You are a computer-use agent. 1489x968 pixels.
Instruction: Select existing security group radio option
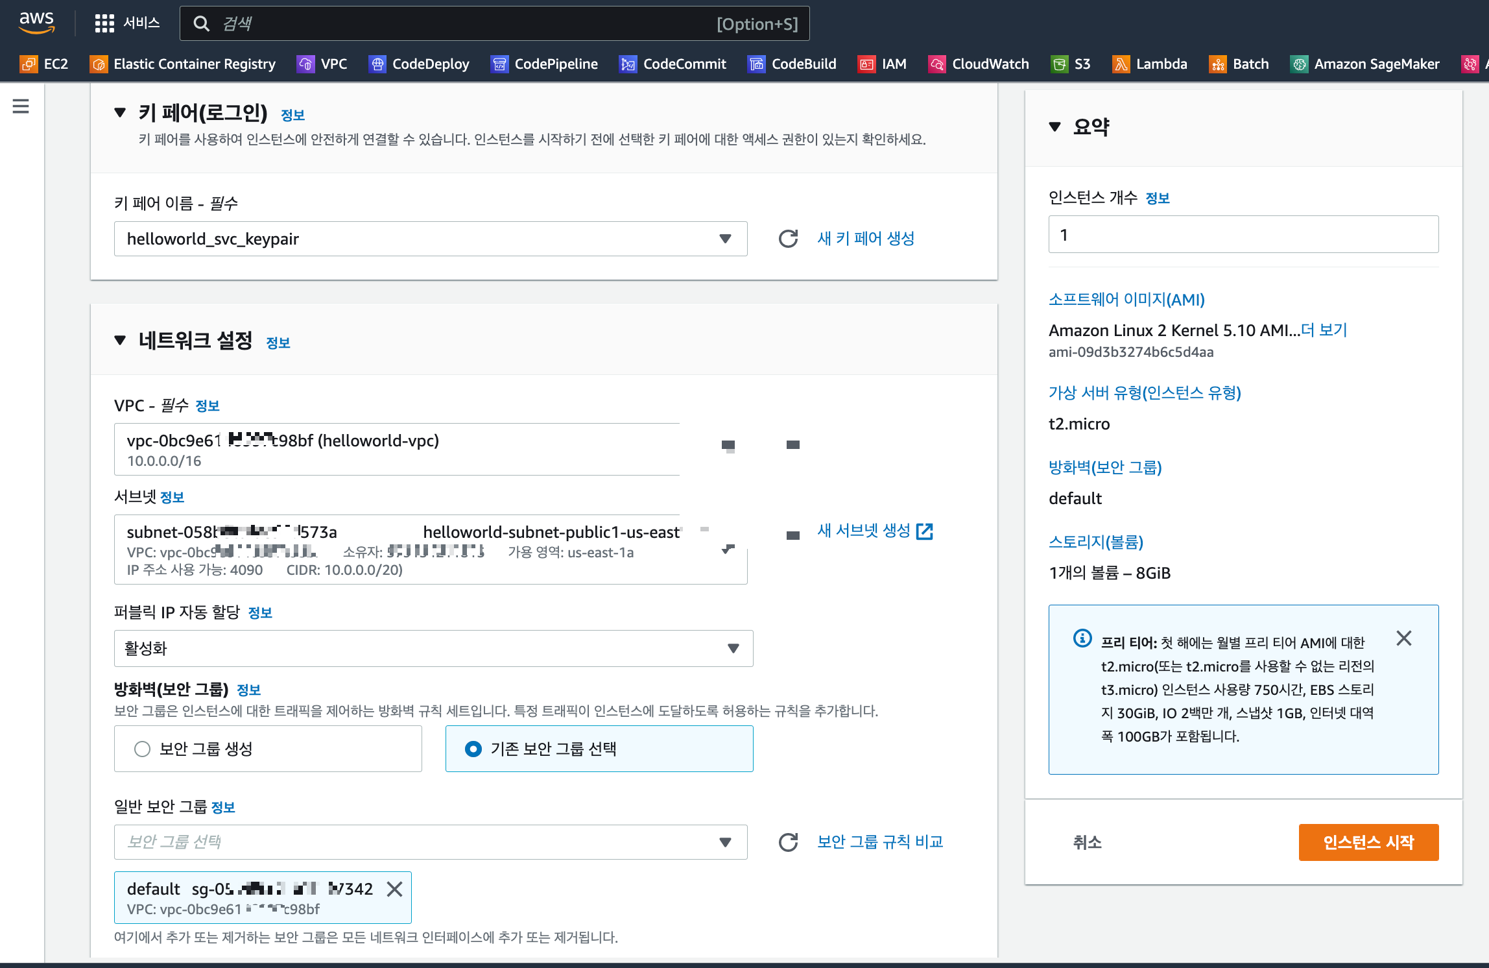(x=473, y=749)
